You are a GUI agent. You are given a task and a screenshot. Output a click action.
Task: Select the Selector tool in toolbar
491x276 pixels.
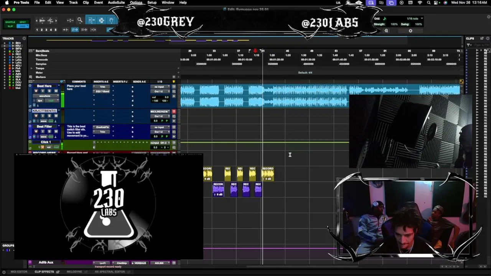point(101,20)
